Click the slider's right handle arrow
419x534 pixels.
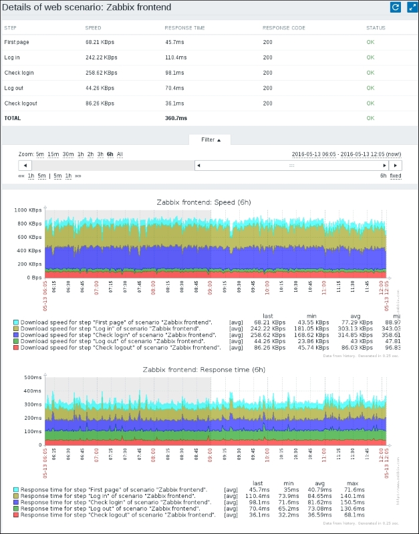click(384, 165)
